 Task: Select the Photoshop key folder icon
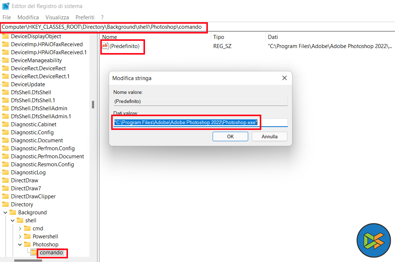(x=27, y=244)
